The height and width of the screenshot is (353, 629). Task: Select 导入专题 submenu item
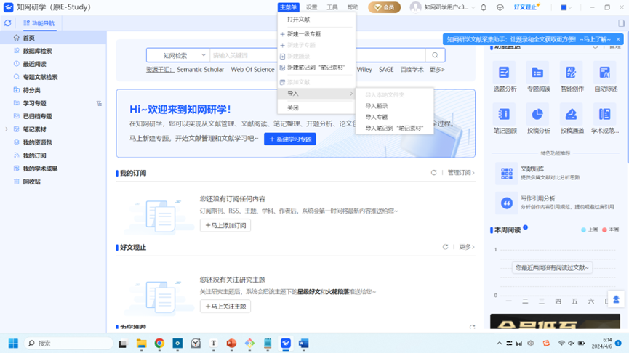point(394,117)
